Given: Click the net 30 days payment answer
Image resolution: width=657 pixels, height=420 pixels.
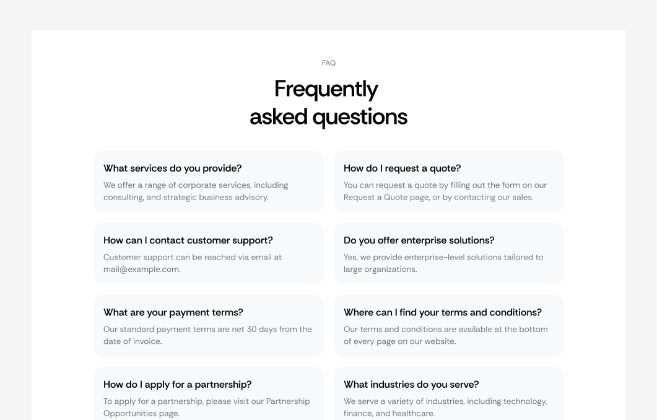Looking at the screenshot, I should (207, 335).
